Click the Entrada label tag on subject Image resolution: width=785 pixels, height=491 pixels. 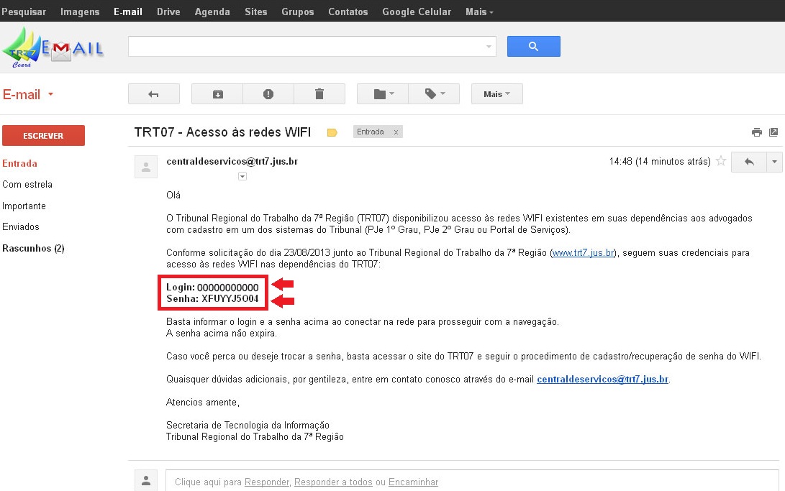(371, 132)
